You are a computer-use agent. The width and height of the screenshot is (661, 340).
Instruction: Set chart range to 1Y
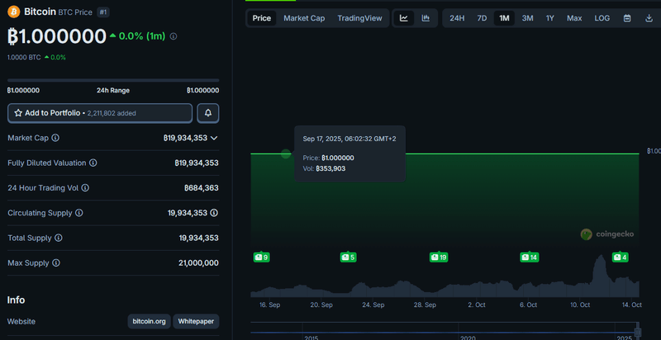tap(550, 18)
